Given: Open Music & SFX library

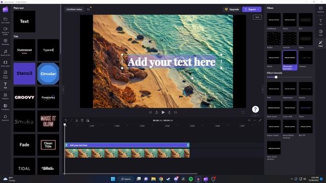Looking at the screenshot, I should click(x=6, y=52).
